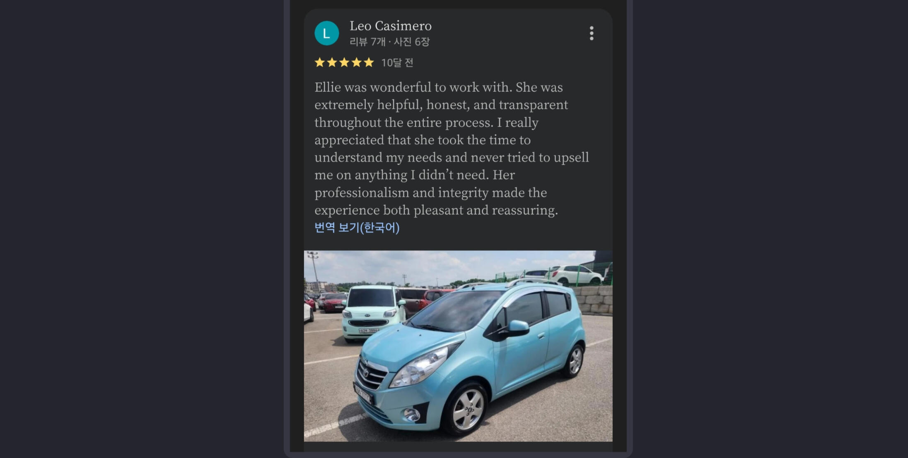Click the white SUV parked behind the fence

point(574,275)
